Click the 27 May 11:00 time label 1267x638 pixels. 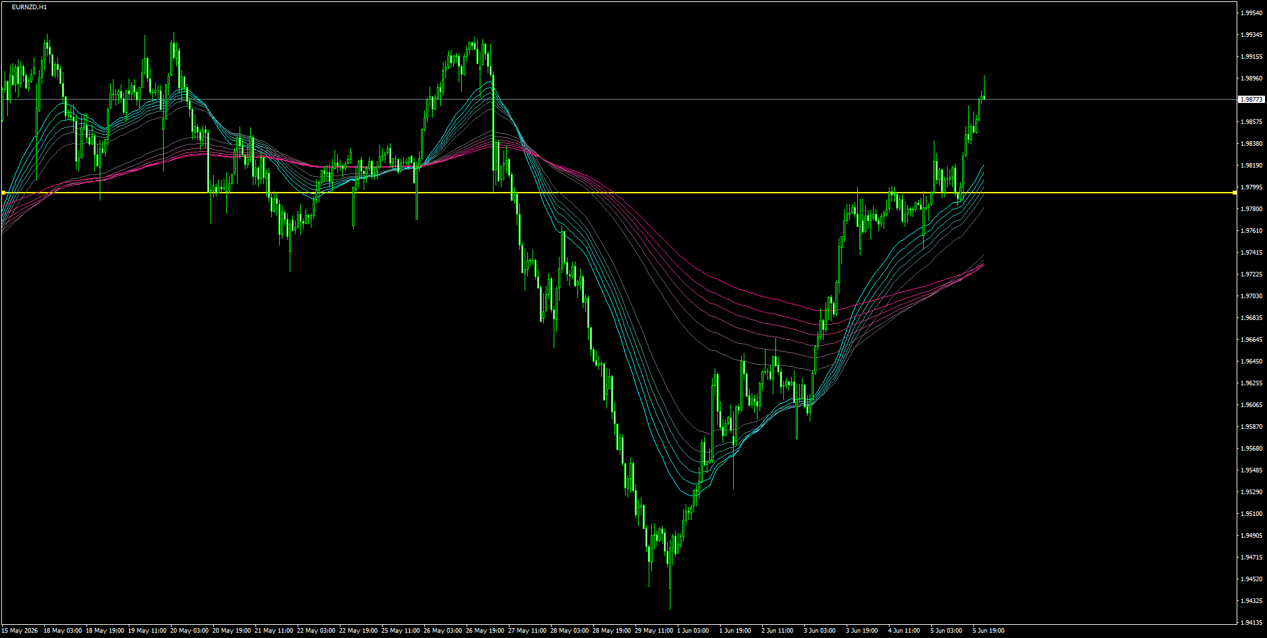pos(527,631)
